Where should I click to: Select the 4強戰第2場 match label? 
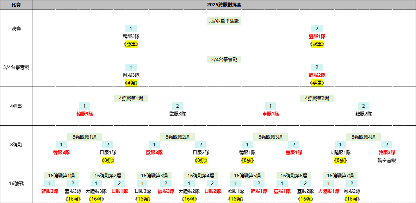[x=317, y=99]
